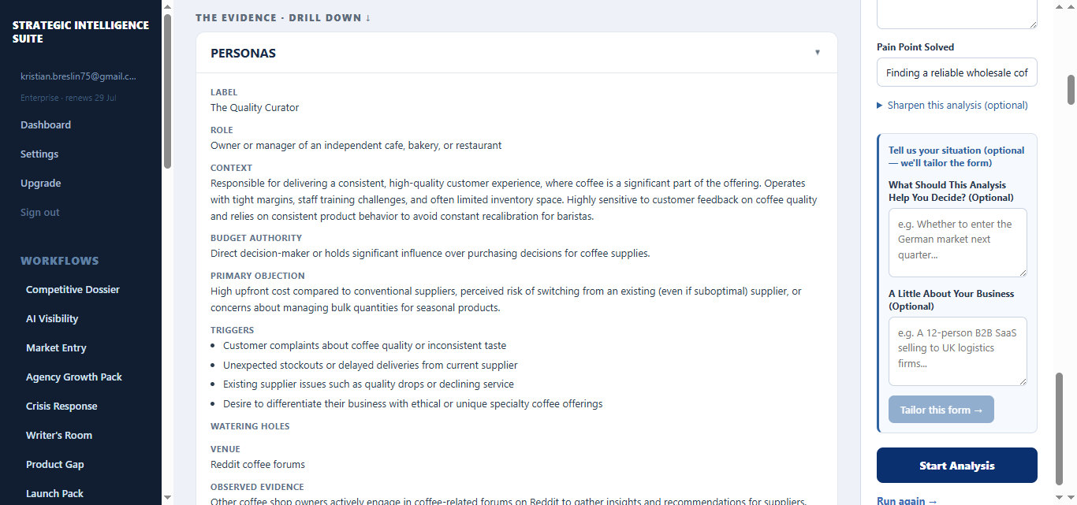Open the Dashboard menu item
Viewport: 1077px width, 505px height.
coord(46,124)
